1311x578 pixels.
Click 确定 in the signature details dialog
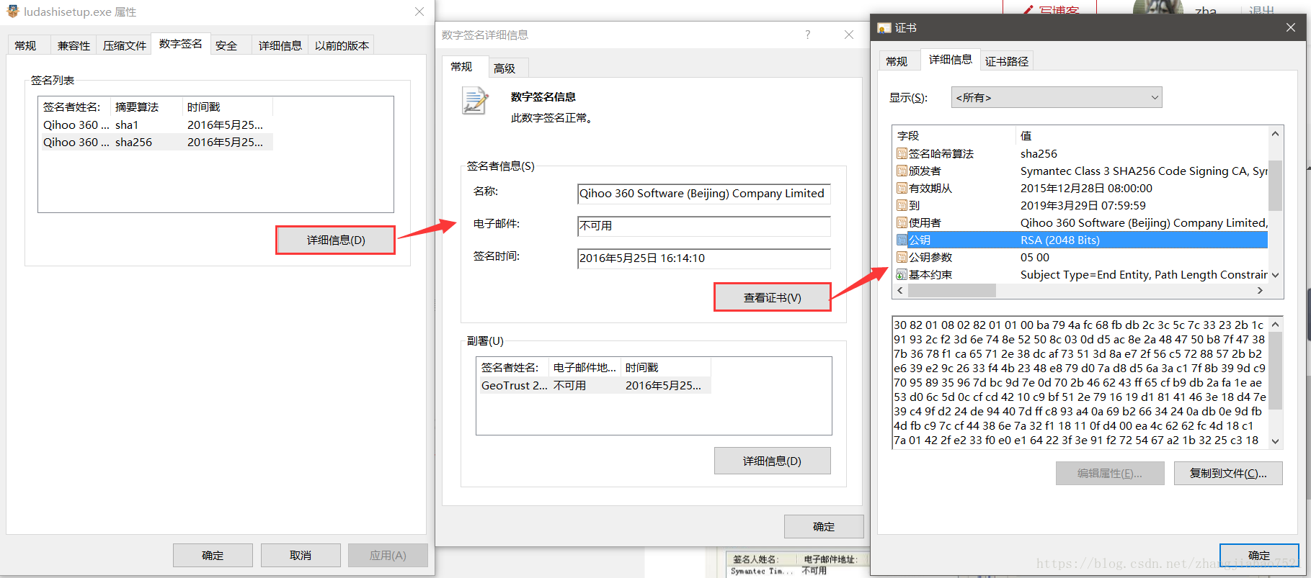(x=824, y=526)
